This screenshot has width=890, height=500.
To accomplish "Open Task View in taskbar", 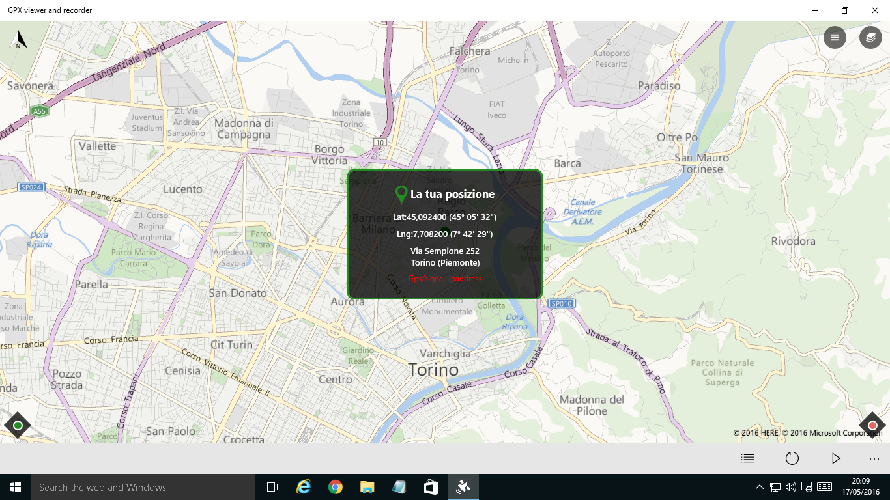I will [x=271, y=487].
